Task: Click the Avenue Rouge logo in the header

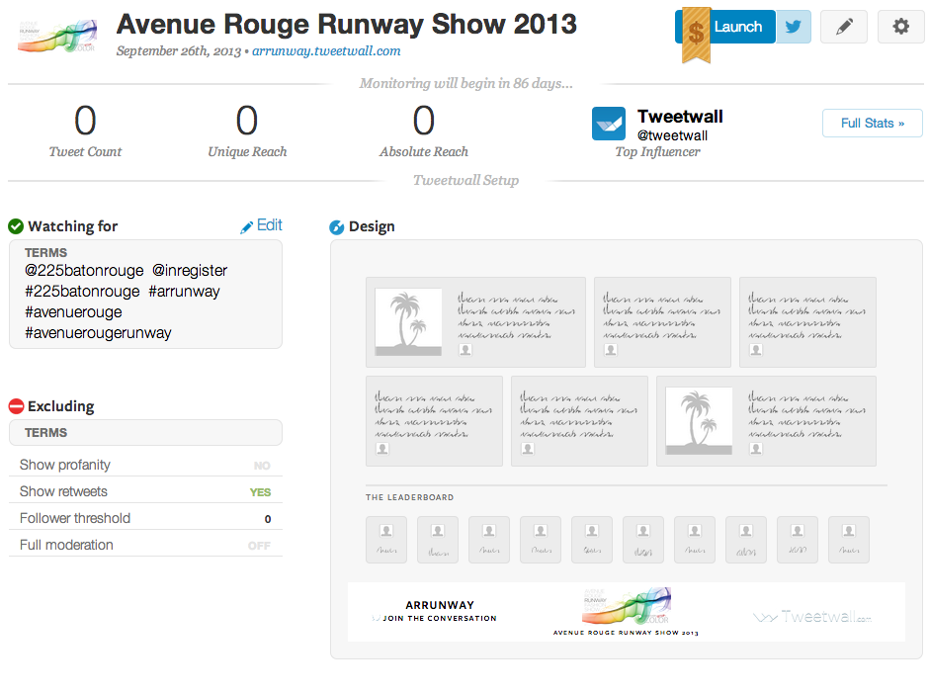Action: pyautogui.click(x=57, y=37)
